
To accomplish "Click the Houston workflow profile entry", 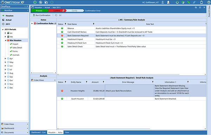I will tap(9, 16).
